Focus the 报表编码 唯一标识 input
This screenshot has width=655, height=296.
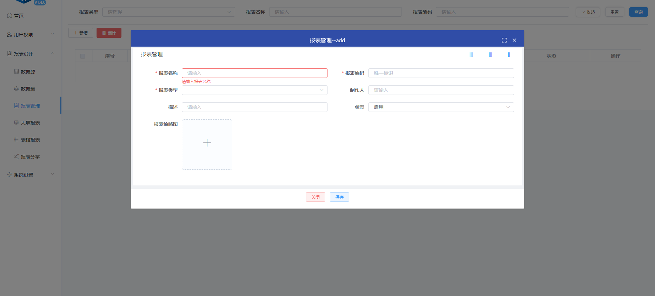(x=441, y=73)
